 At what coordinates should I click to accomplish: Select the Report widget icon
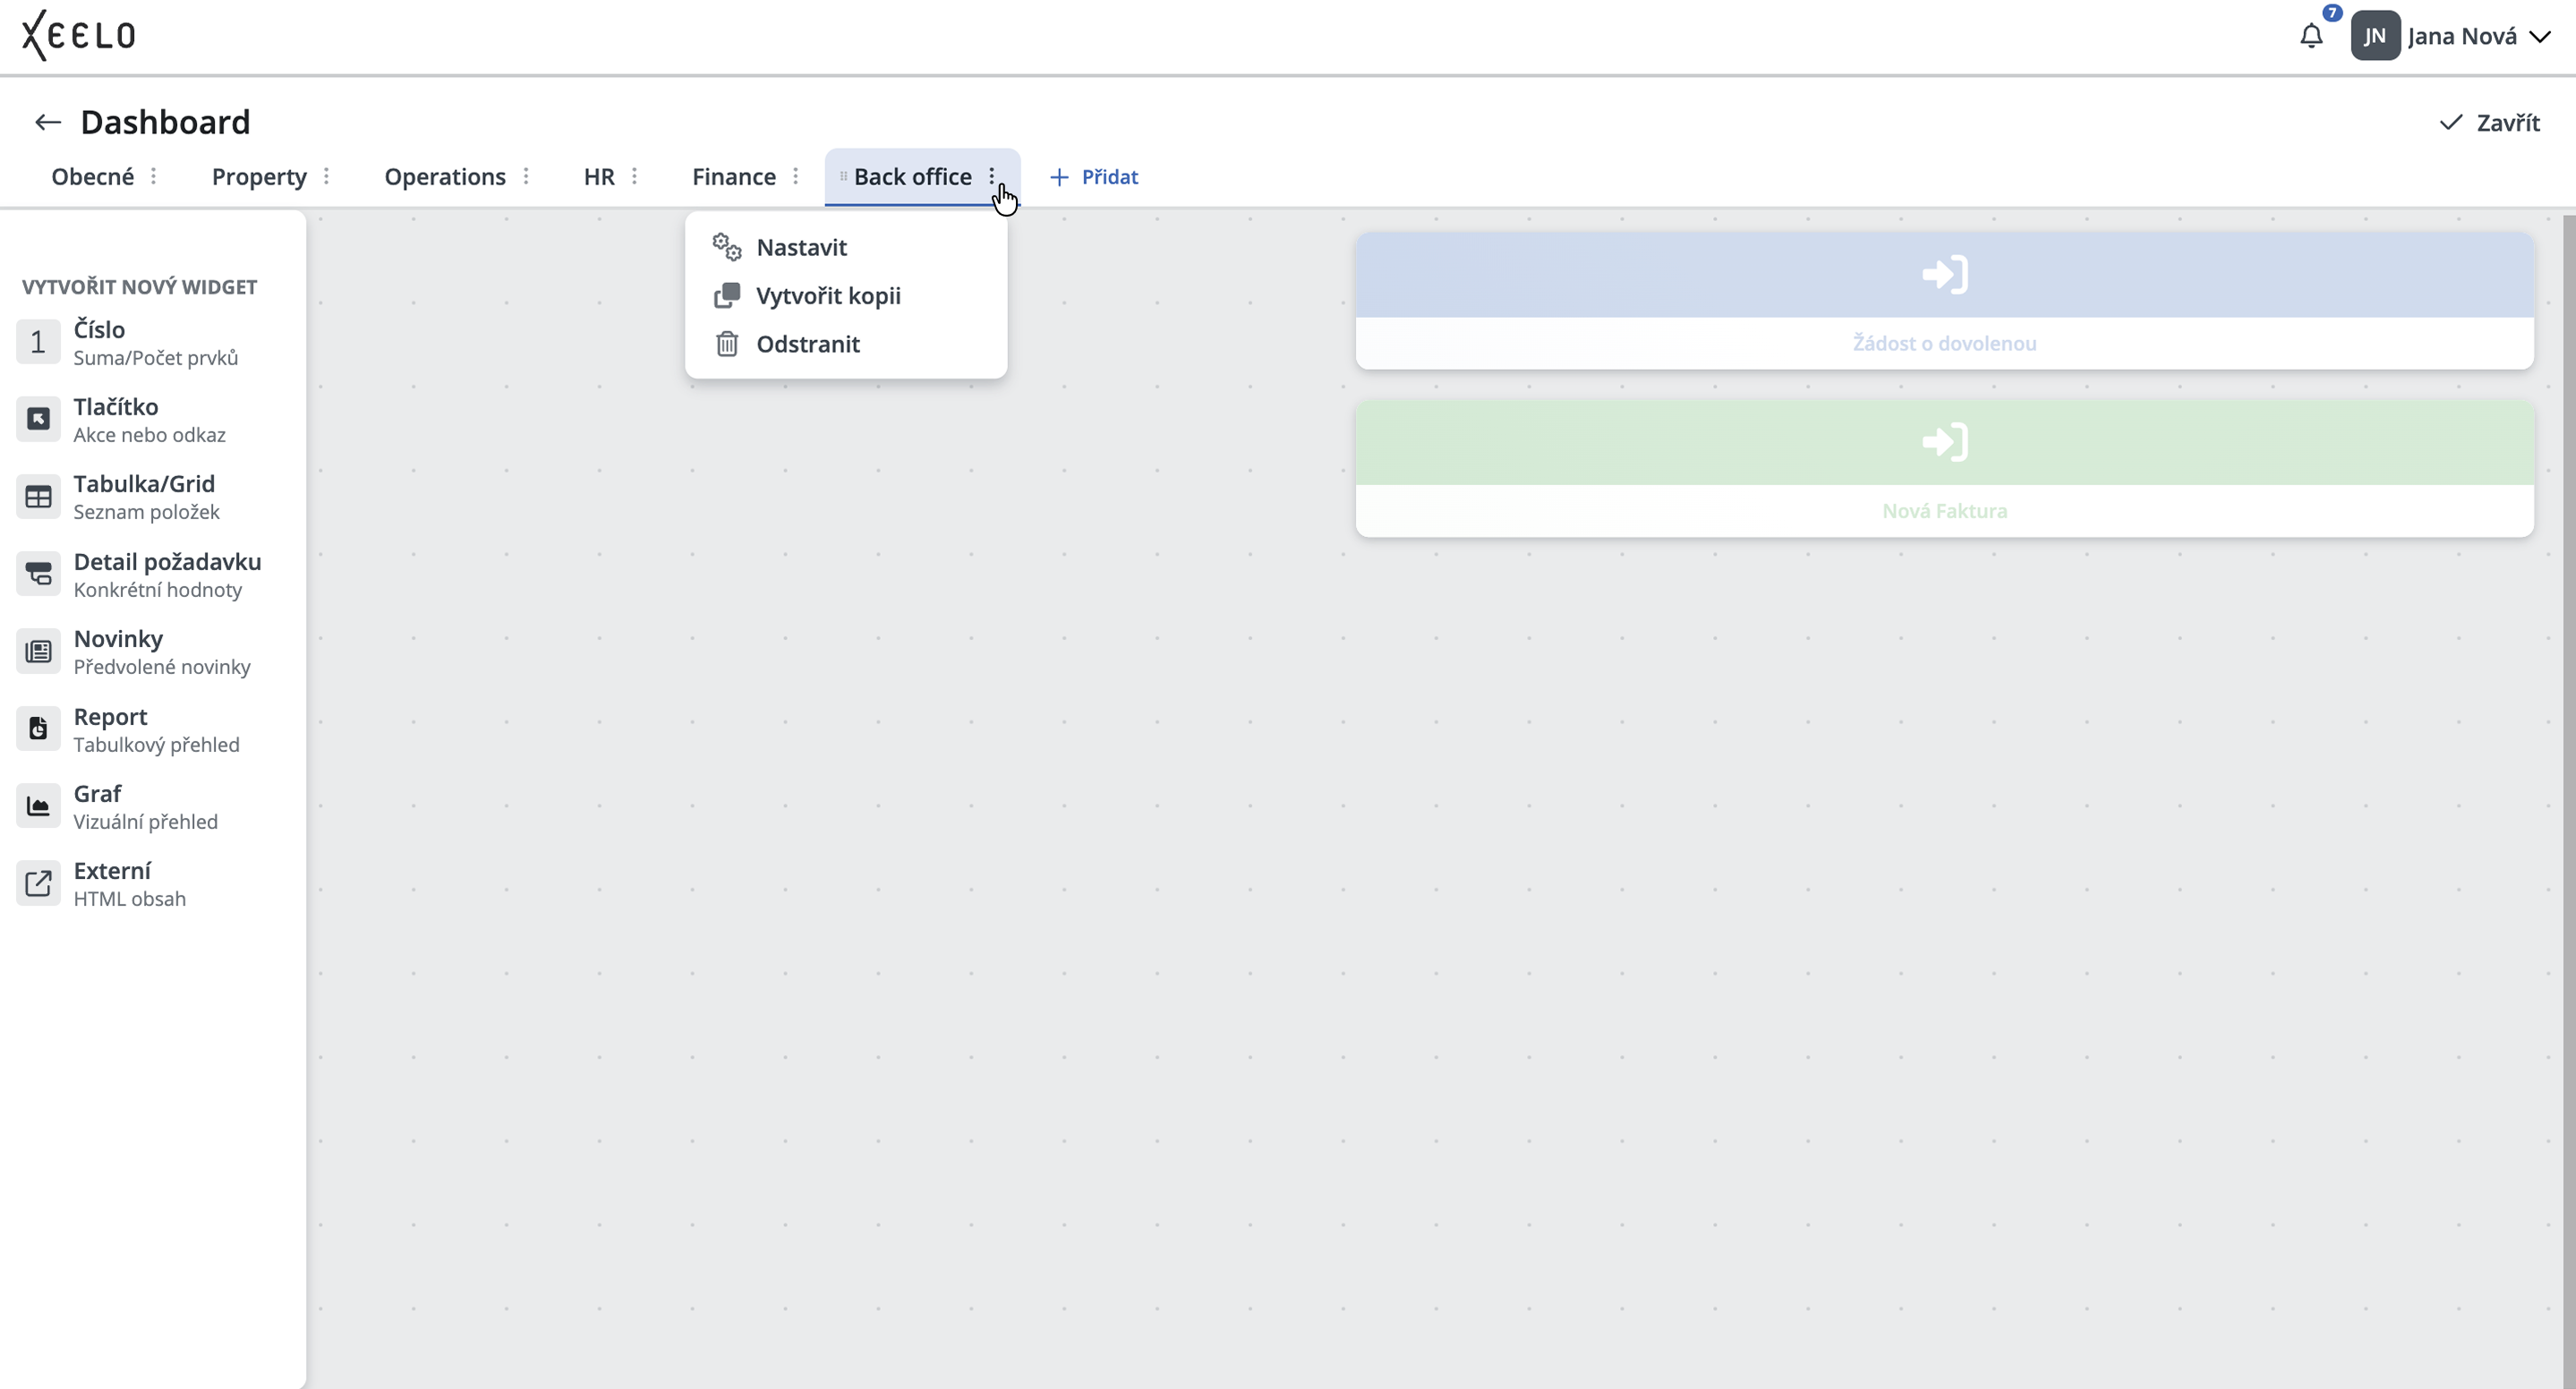[x=38, y=729]
